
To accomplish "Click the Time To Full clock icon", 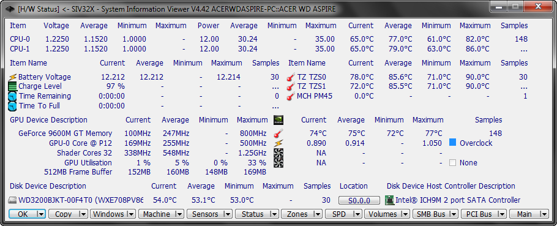I will 12,106.
